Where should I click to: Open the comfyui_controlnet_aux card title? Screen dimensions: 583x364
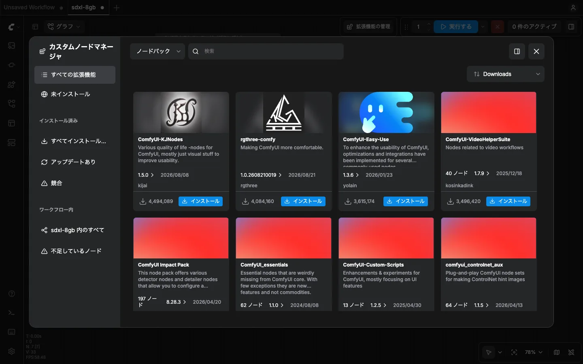coord(474,265)
